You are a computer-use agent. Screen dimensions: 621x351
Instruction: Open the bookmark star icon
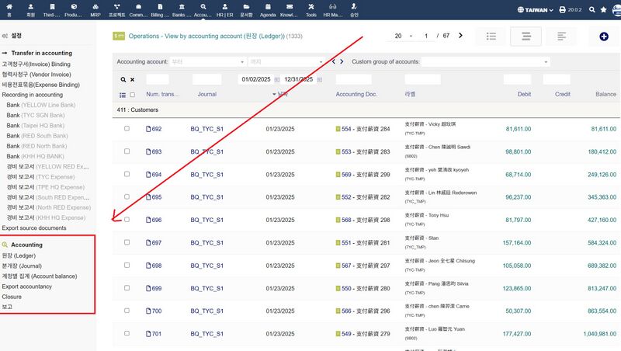(x=603, y=10)
